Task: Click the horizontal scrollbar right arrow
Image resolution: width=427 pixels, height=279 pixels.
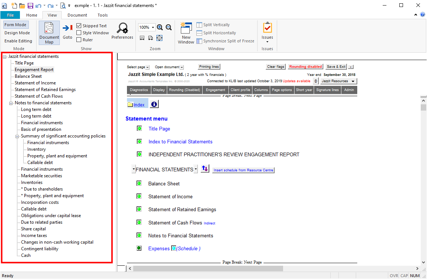Action: click(x=417, y=269)
